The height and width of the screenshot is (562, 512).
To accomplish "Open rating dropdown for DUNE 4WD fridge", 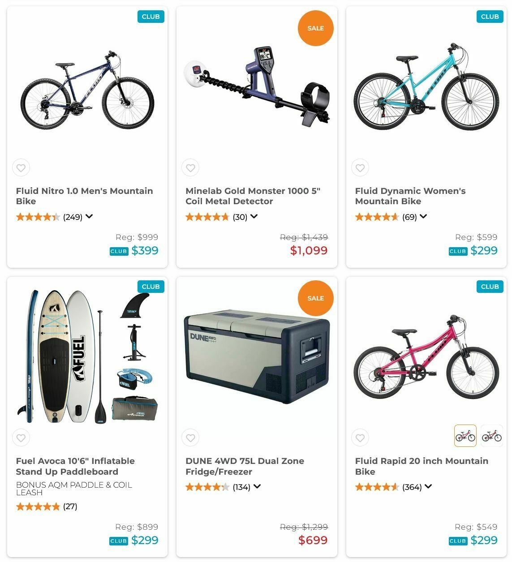I will coord(257,487).
